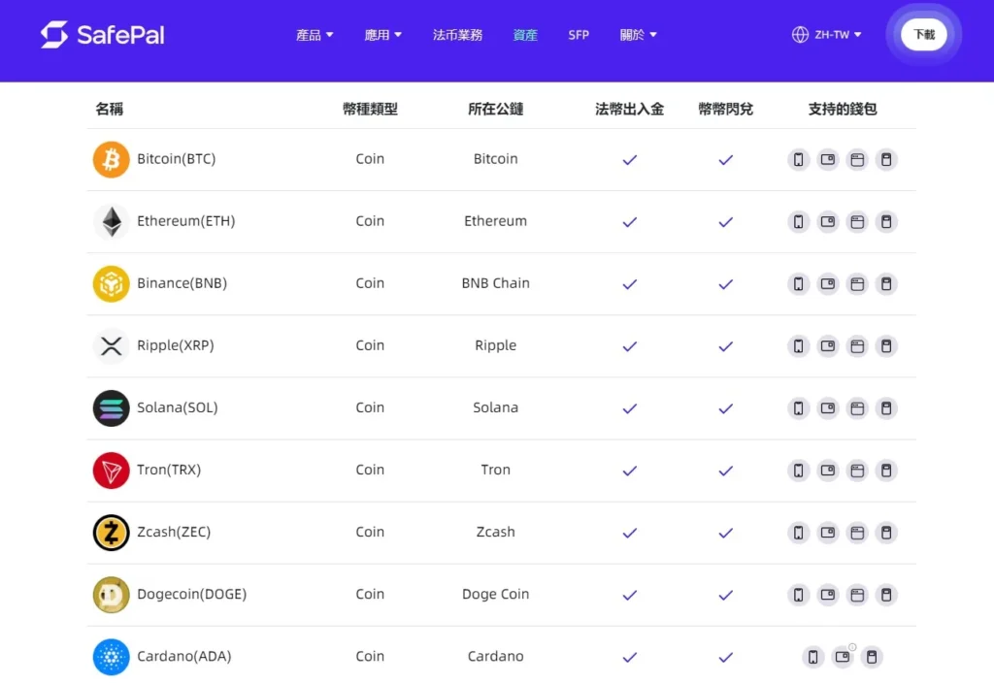Click mobile phone wallet icon in Dogecoin row
Viewport: 994px width, 684px height.
click(x=799, y=595)
